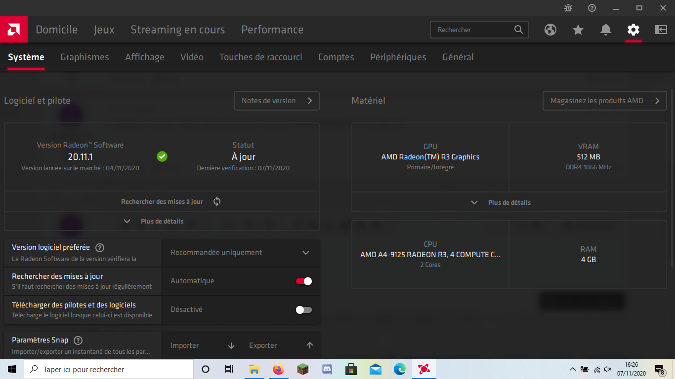675x379 pixels.
Task: Expand Plus de détails under Logiciel et pilote
Action: point(162,222)
